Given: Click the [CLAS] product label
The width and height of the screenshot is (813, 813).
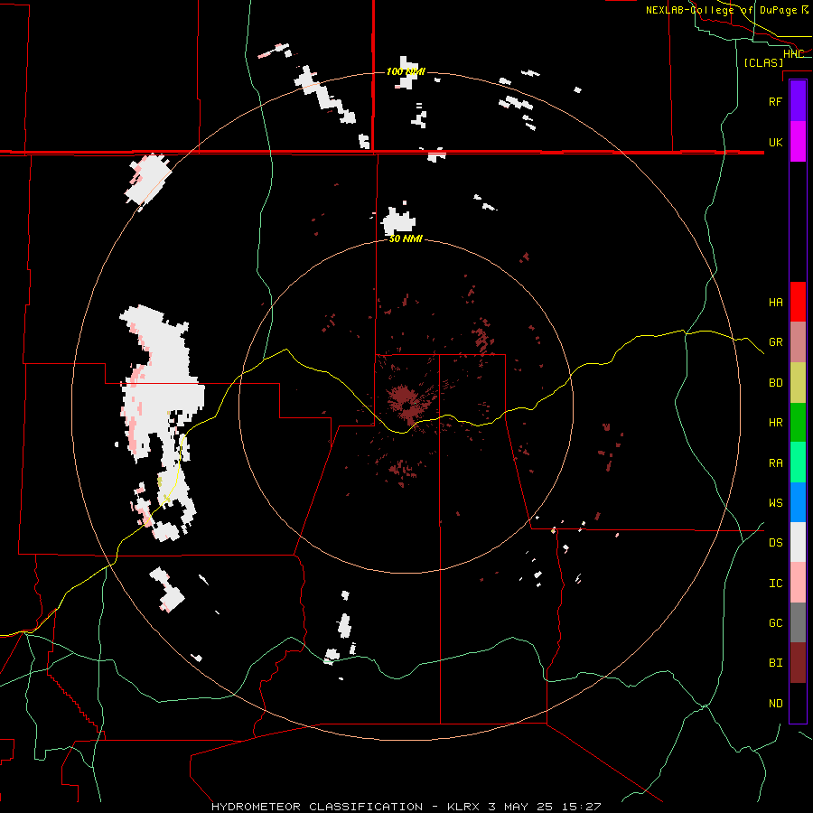Looking at the screenshot, I should pos(763,63).
